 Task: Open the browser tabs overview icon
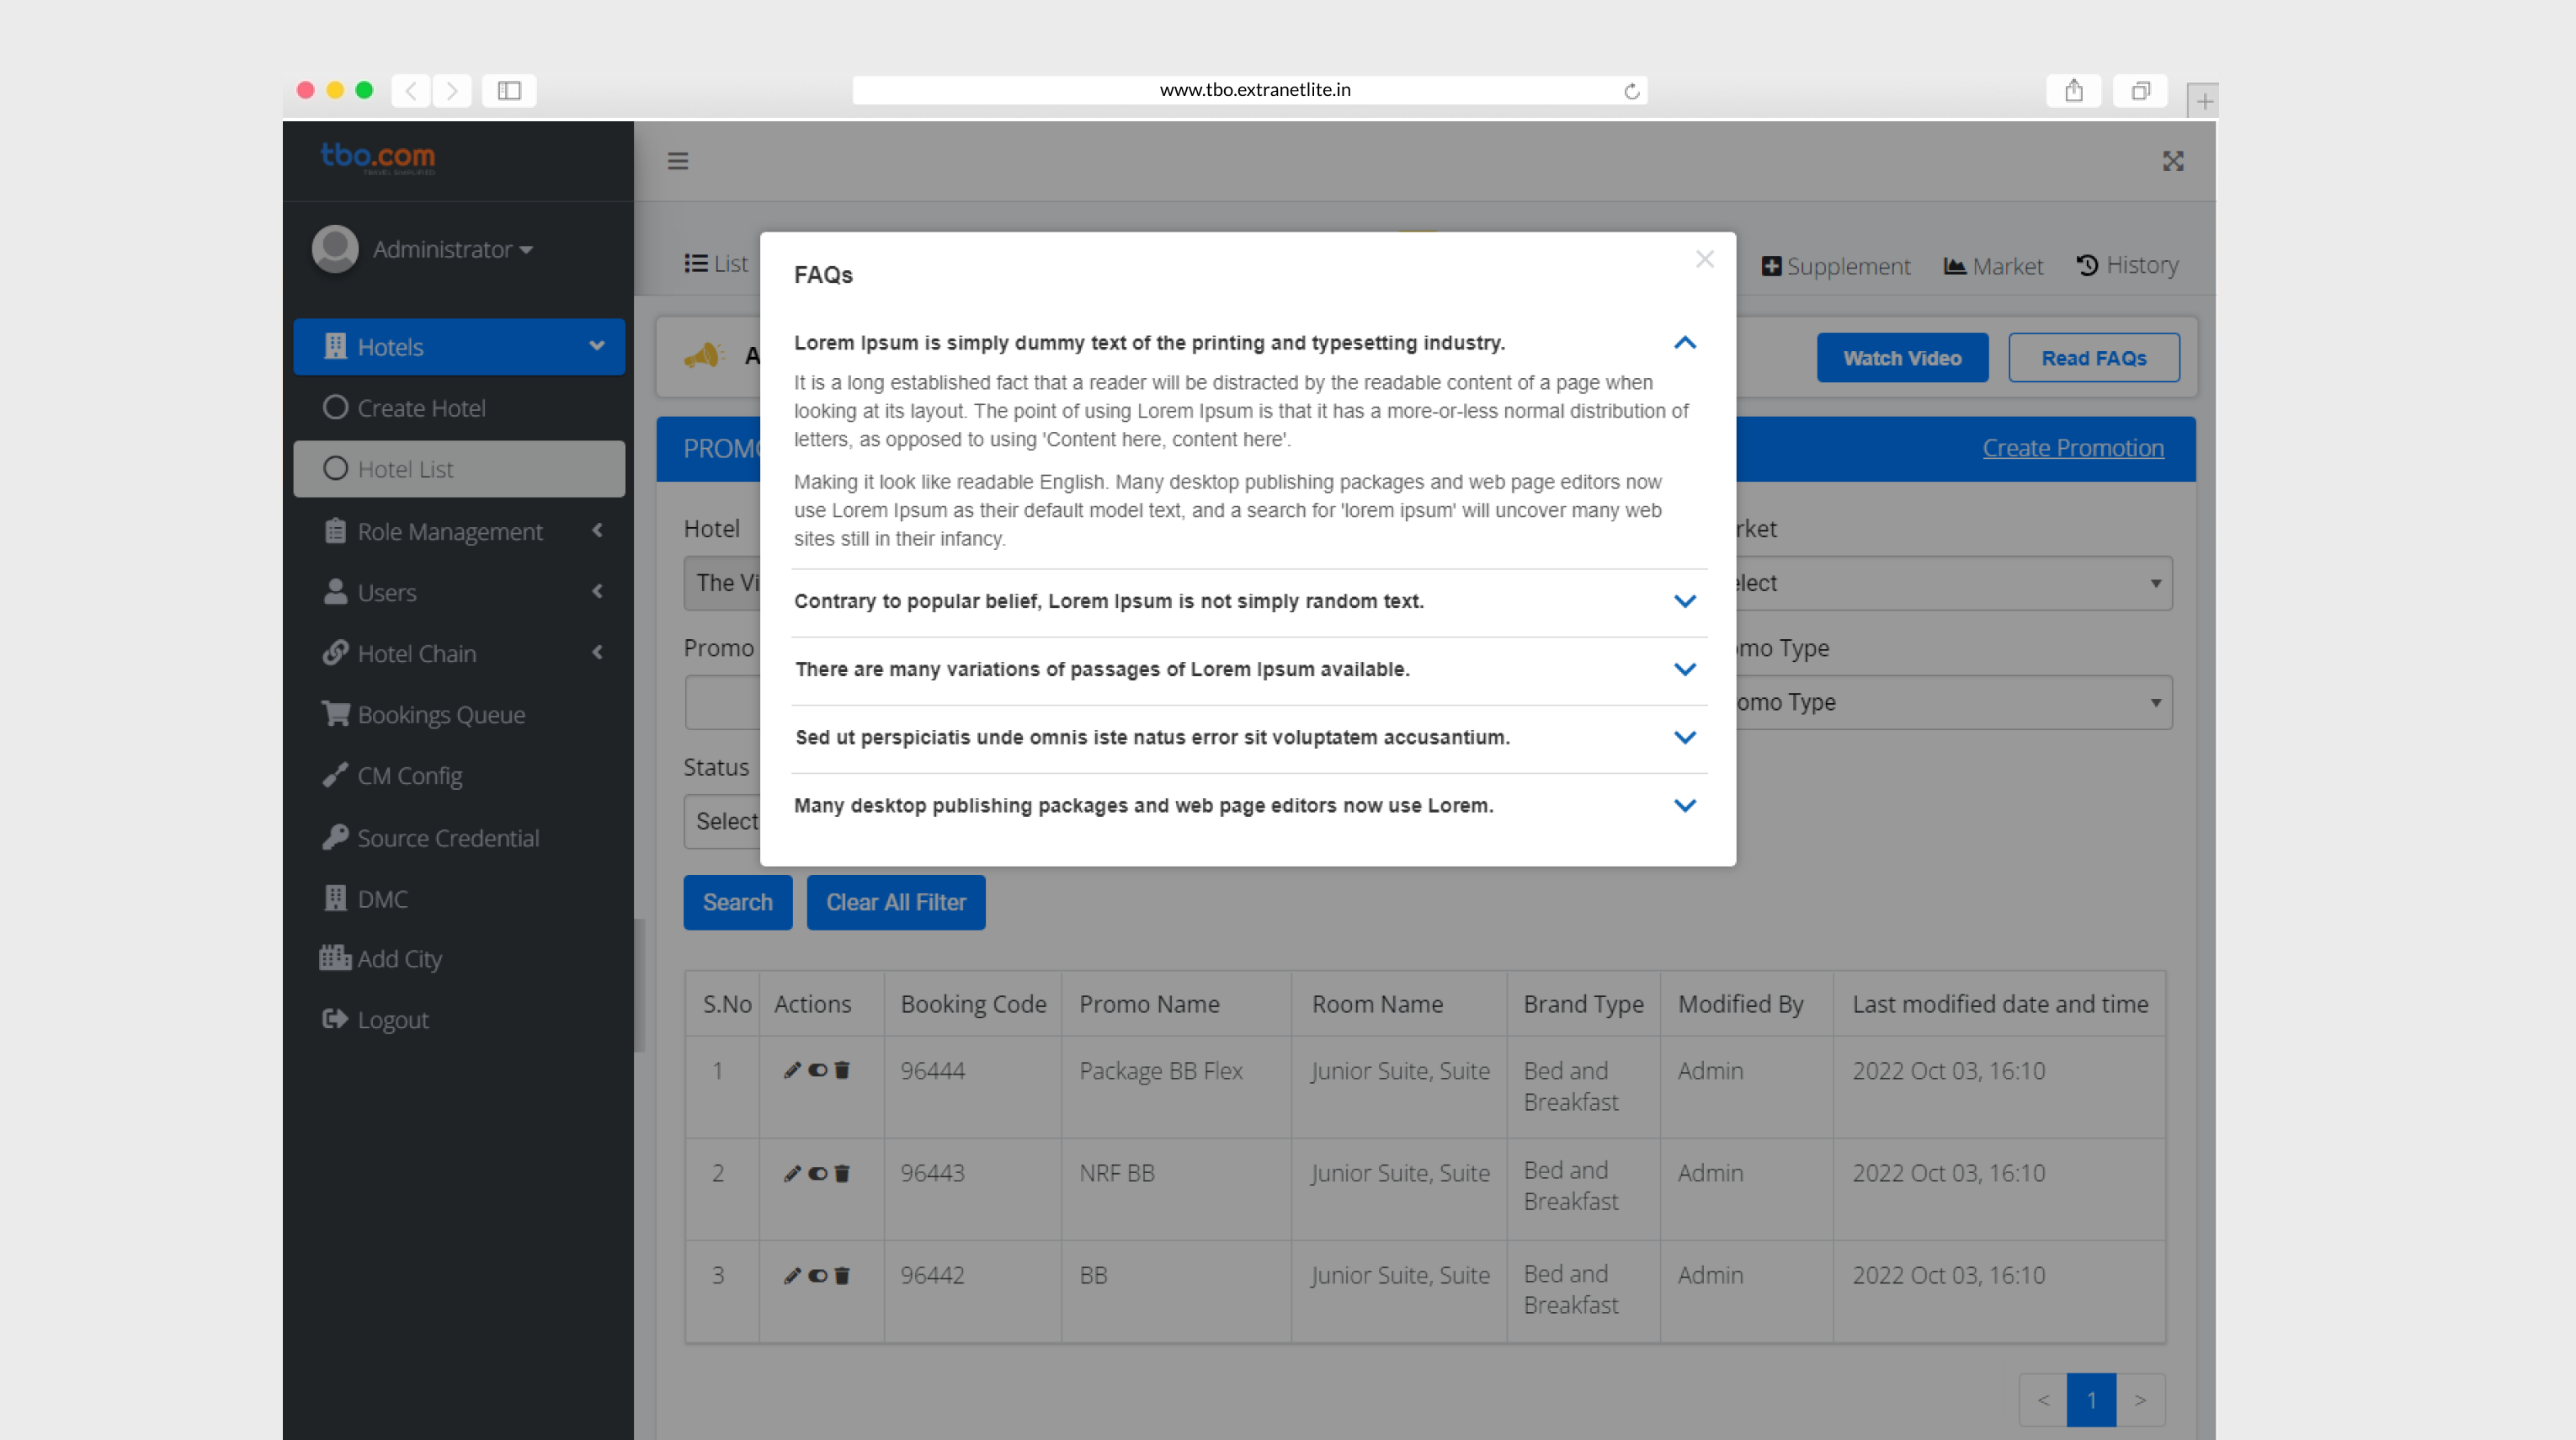pyautogui.click(x=2140, y=91)
